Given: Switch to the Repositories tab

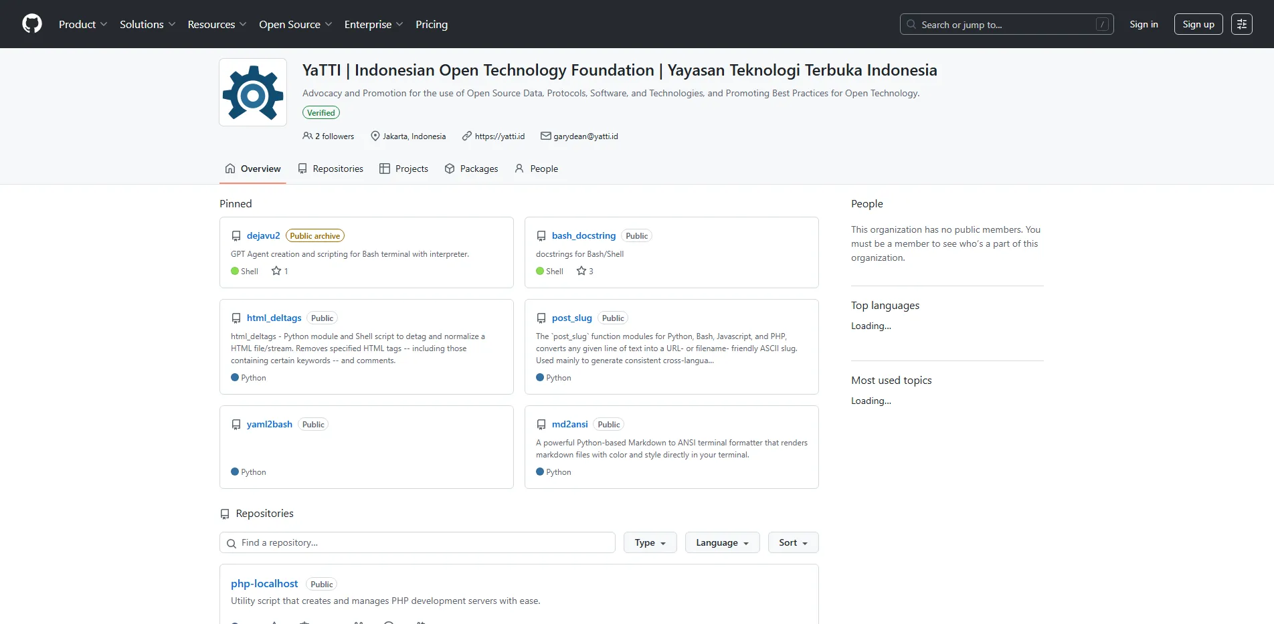Looking at the screenshot, I should pos(331,169).
